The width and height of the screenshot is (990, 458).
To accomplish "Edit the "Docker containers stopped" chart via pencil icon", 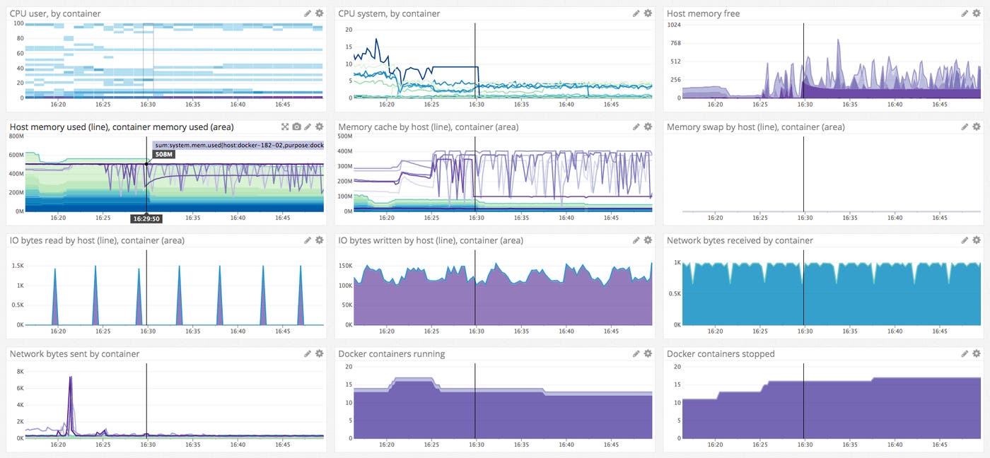I will [x=965, y=353].
